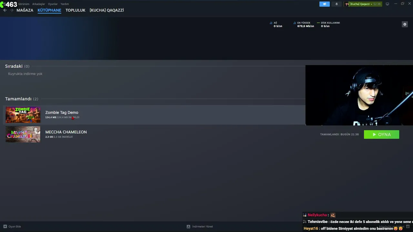This screenshot has width=413, height=232.
Task: Click the 'Kuyrukta indirme yok' text
Action: pos(25,74)
